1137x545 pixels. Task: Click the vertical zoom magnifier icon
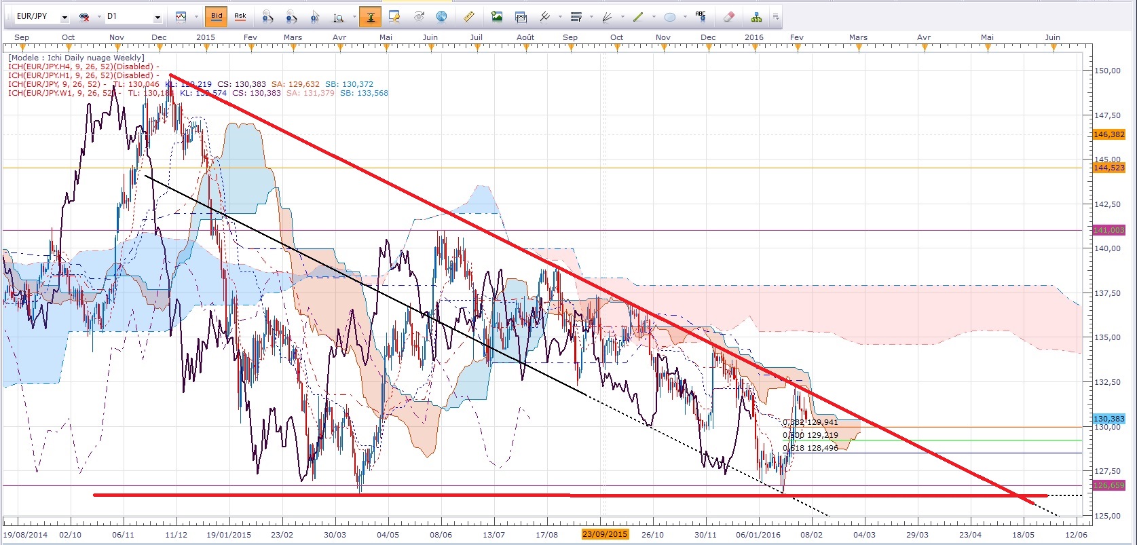[339, 16]
